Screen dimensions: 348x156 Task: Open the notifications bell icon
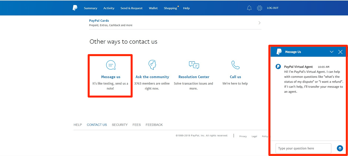(x=249, y=8)
